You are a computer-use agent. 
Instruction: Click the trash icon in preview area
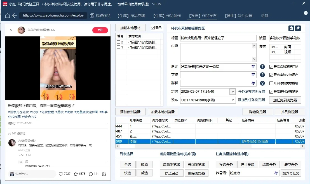click(x=291, y=28)
